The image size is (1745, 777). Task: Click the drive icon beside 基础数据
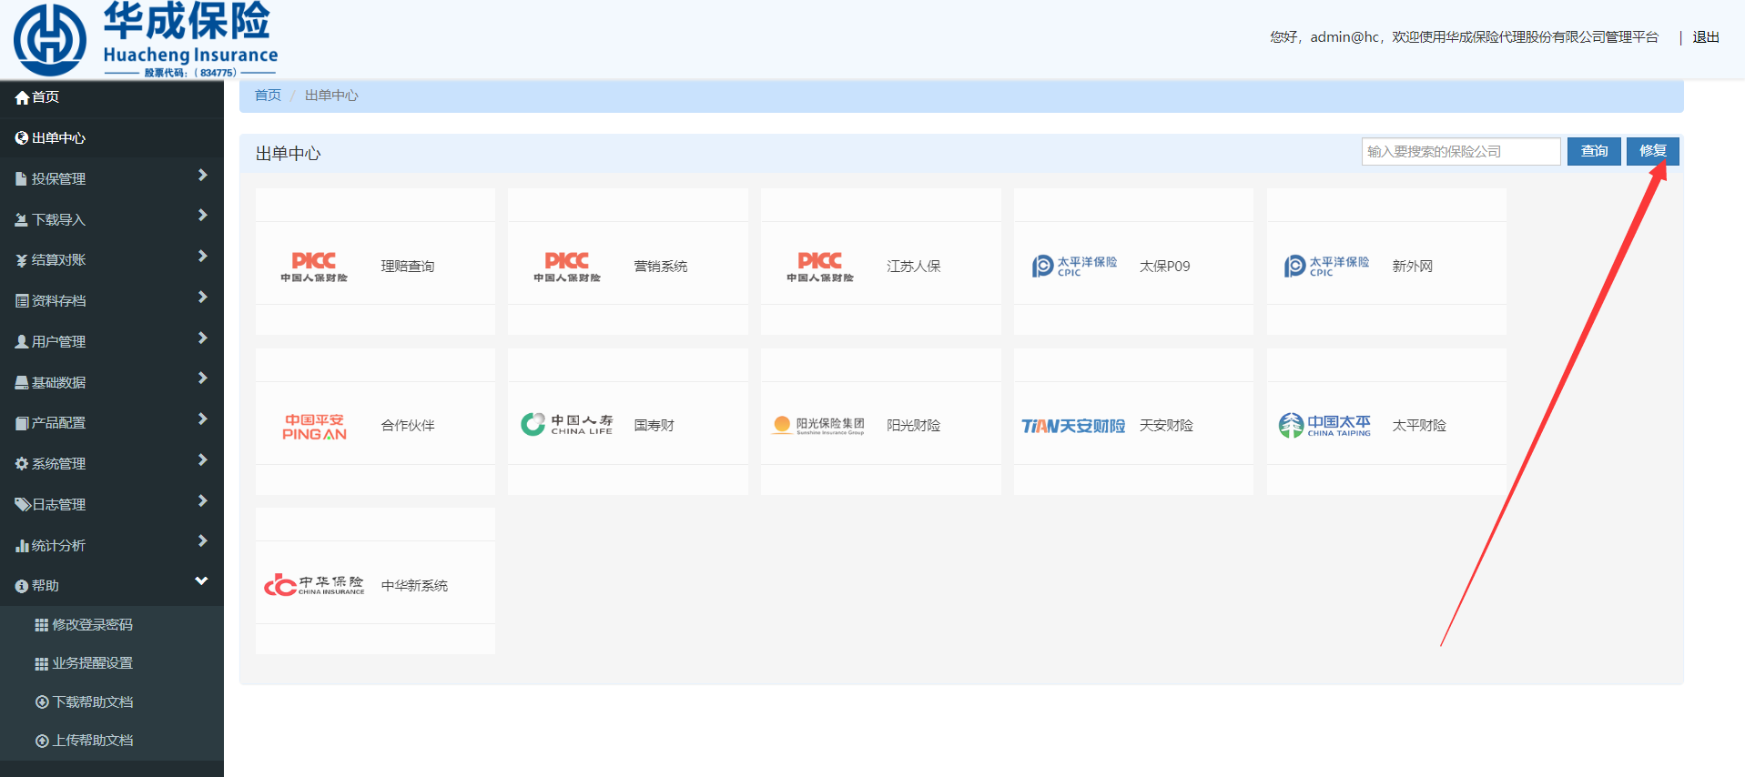point(22,383)
